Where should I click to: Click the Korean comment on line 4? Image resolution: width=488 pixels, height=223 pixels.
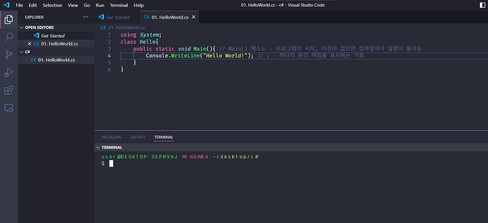(311, 56)
